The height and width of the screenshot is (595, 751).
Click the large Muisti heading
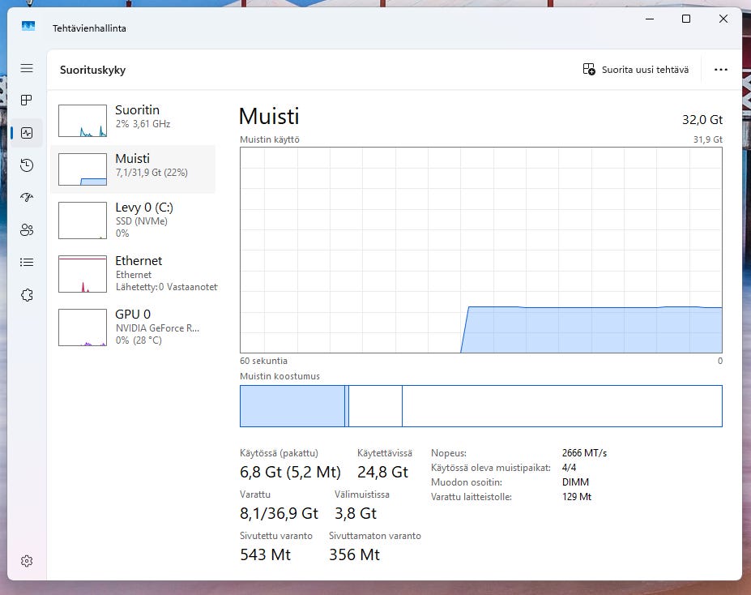pos(269,117)
